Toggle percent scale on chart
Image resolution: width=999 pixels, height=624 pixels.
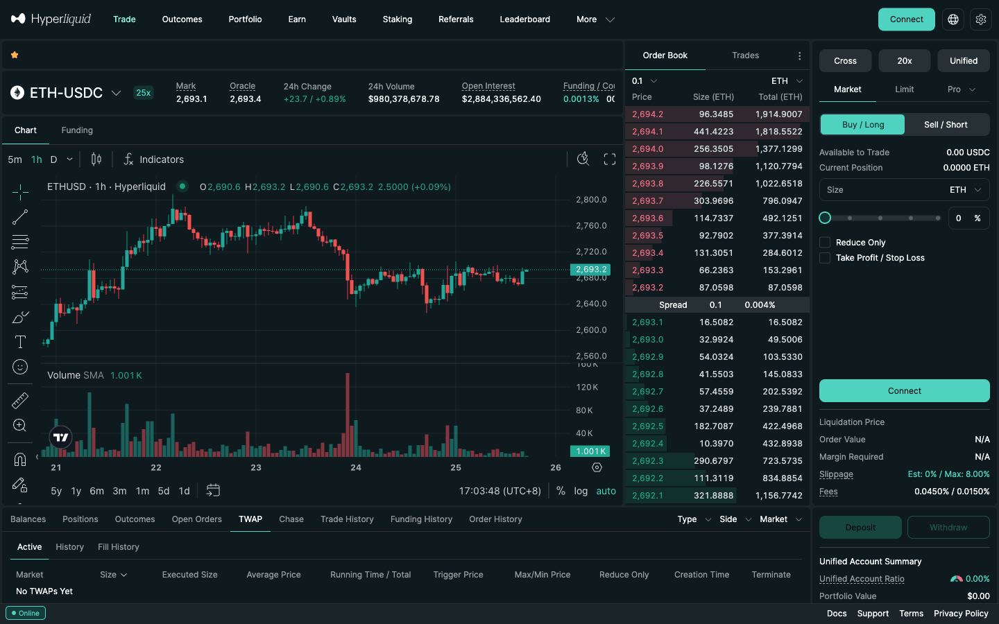pos(561,490)
